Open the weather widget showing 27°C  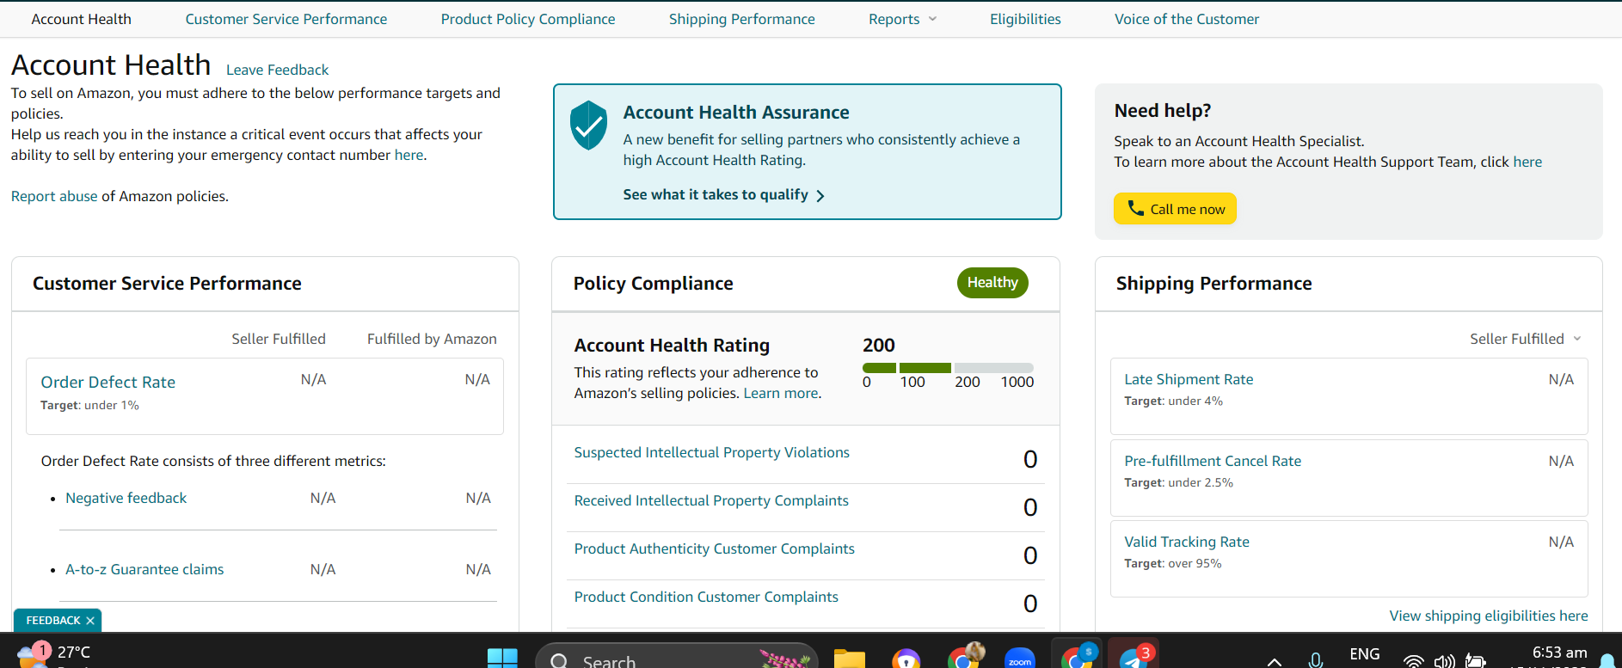[54, 655]
